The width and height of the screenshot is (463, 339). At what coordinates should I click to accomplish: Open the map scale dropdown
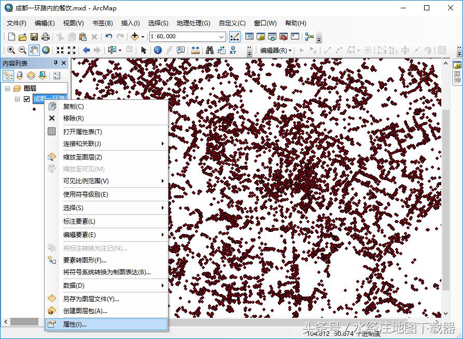click(x=222, y=37)
